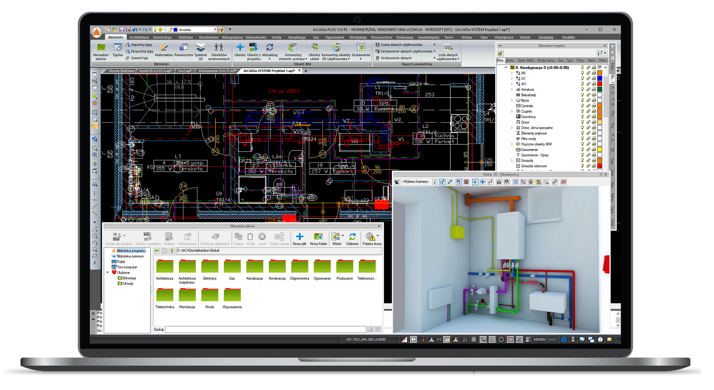This screenshot has width=714, height=390.
Task: Click the save icon in the title toolbar
Action: (122, 30)
